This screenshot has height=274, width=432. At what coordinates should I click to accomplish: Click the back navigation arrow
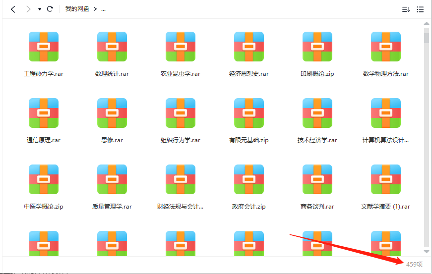[x=13, y=9]
